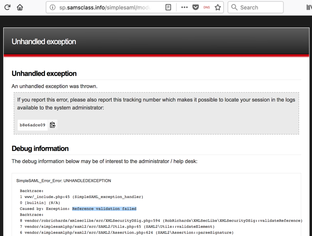The width and height of the screenshot is (312, 236).
Task: Click the SimpleSAML_Error_Error: UNHANDLEDEXCEPTION line
Action: (63, 181)
